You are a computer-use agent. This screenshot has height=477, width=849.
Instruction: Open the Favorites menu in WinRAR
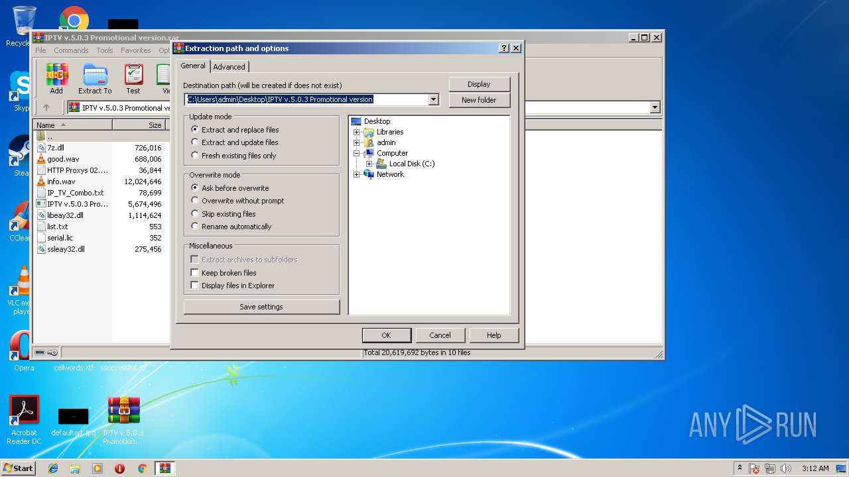click(x=136, y=50)
